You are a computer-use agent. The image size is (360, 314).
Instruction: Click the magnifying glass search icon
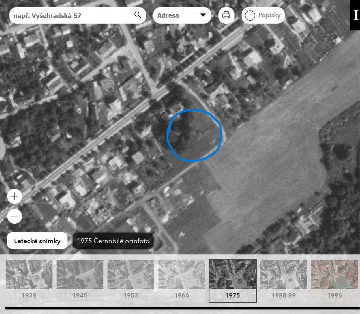137,15
